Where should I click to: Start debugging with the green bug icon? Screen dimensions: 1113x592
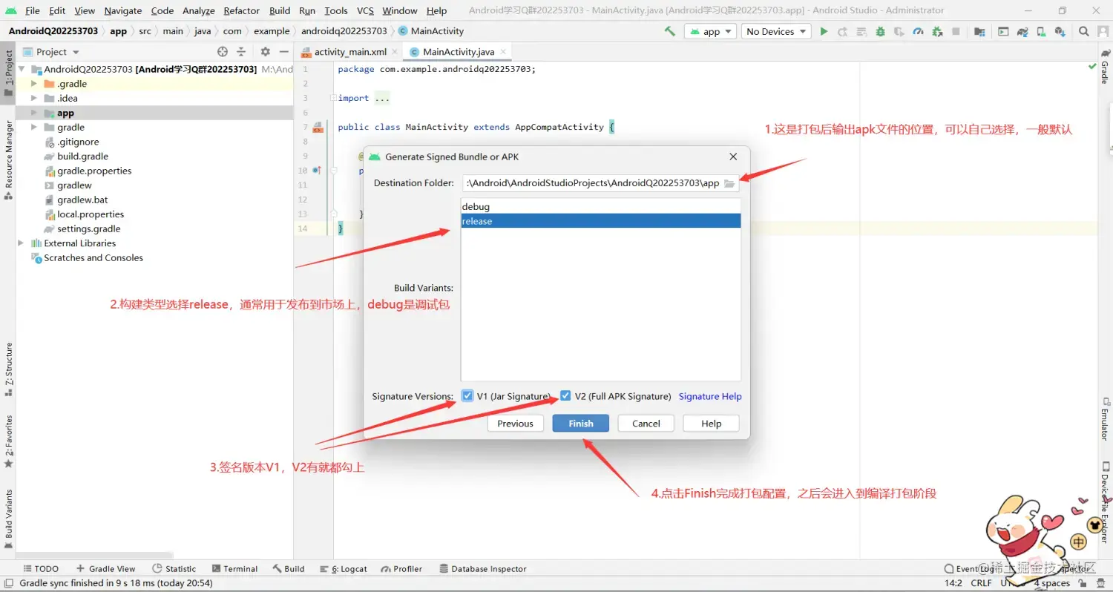coord(880,31)
